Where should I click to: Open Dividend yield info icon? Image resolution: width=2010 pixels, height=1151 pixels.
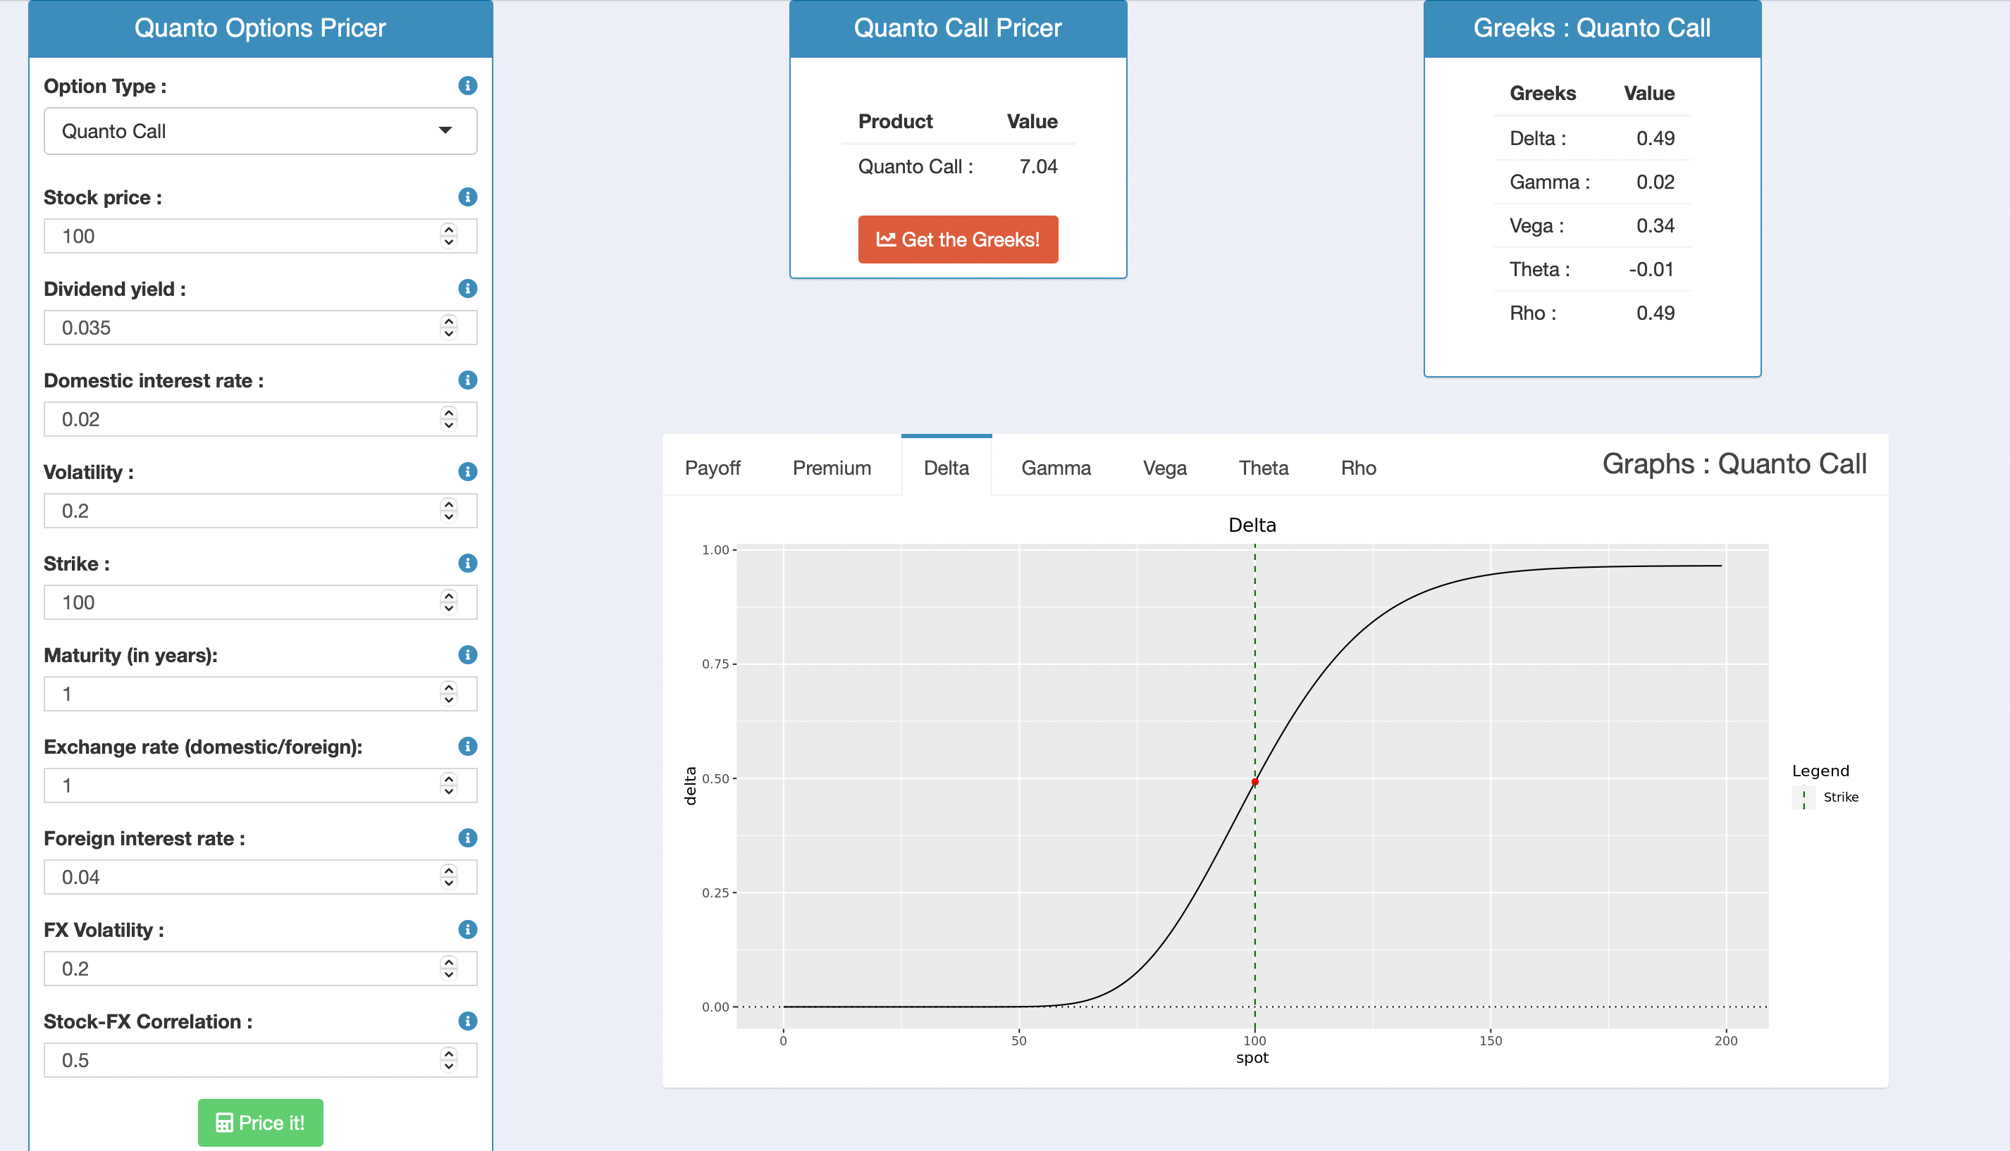pos(467,289)
